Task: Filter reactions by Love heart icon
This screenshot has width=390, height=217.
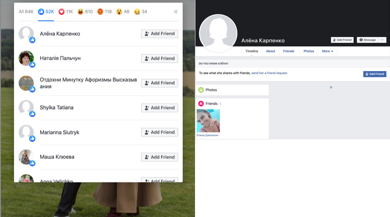Action: tap(66, 12)
